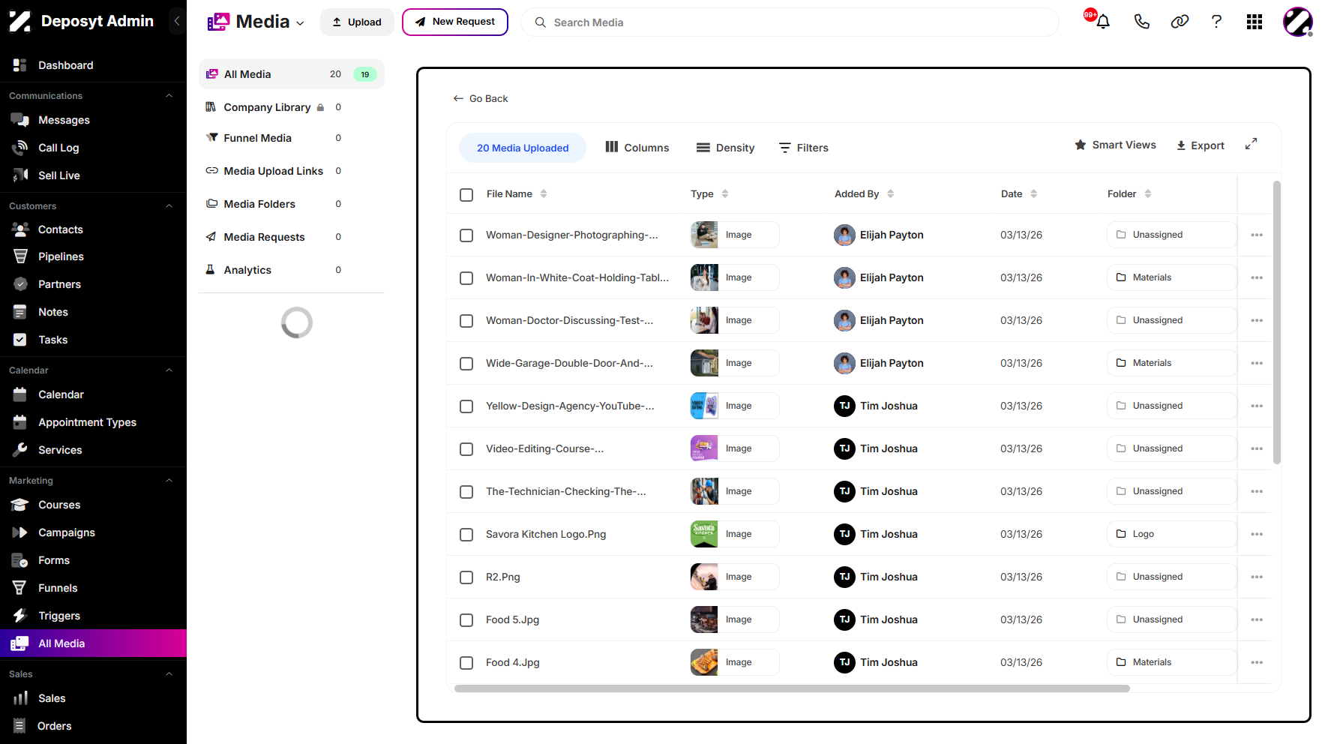Click the link chain icon in header
The height and width of the screenshot is (744, 1331).
coord(1180,22)
